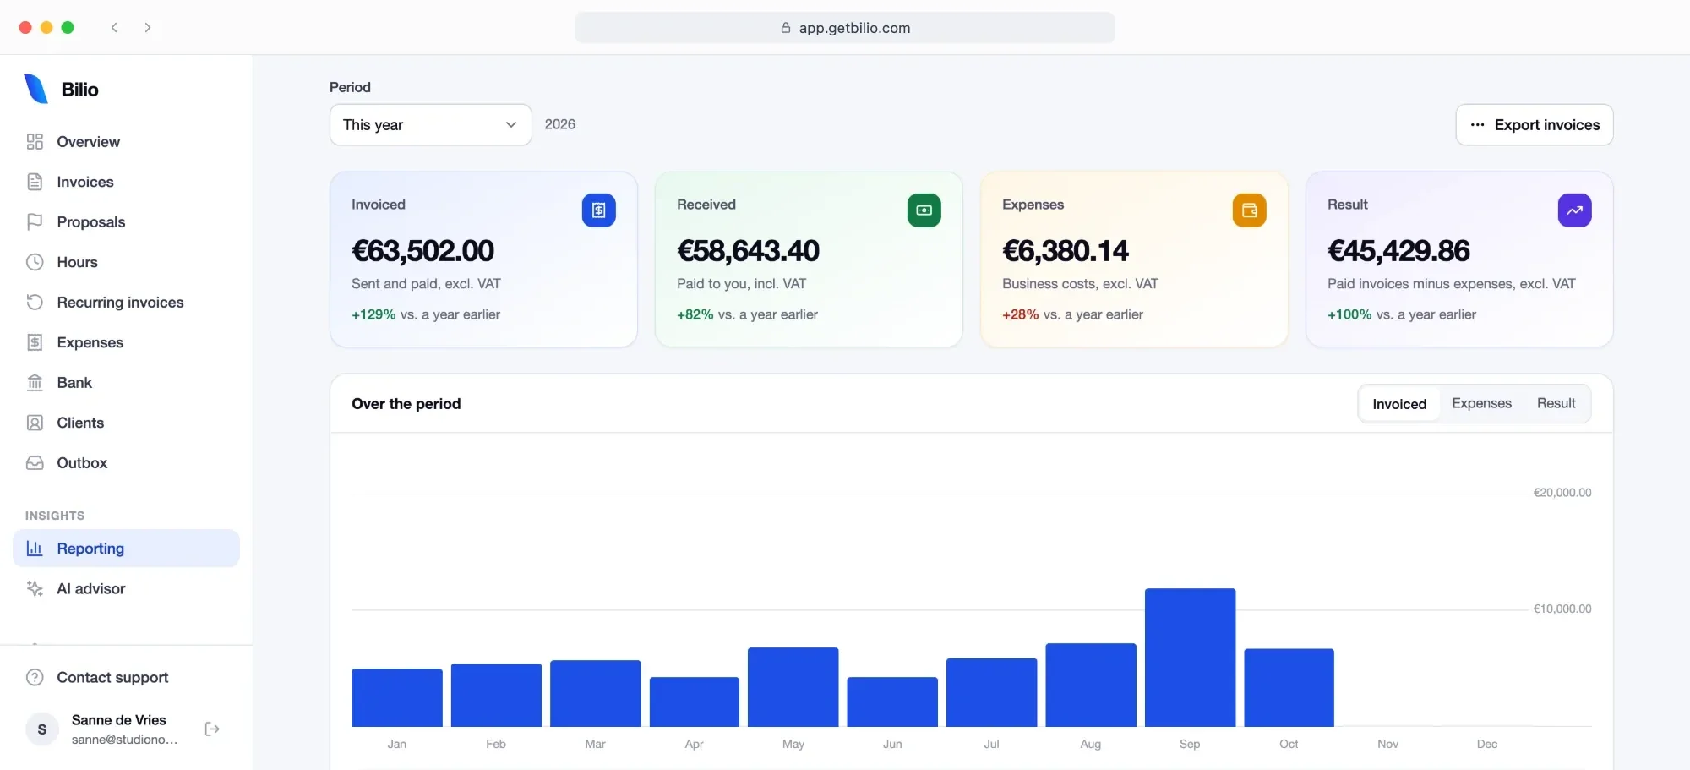Click the S avatar of Sanne de Vries
Screen dimensions: 1690x770
tap(42, 729)
